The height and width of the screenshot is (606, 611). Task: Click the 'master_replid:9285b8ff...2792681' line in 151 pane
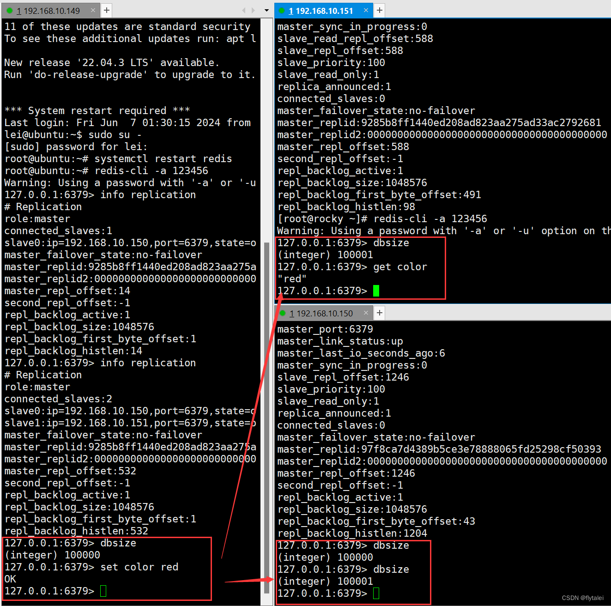439,122
